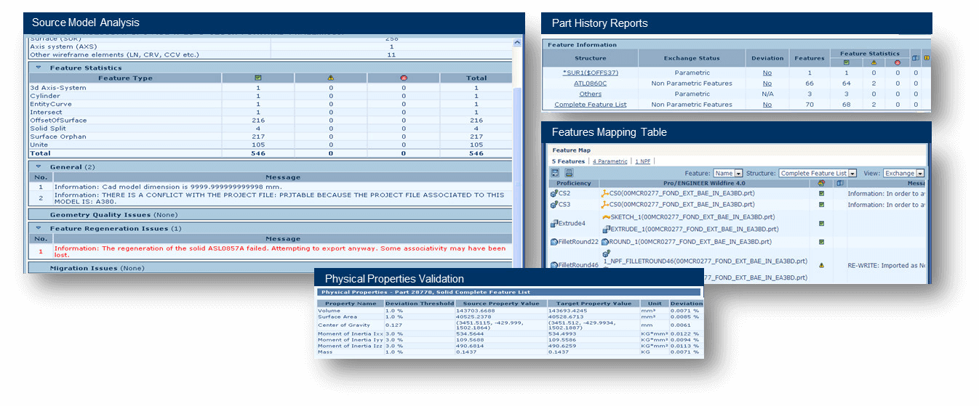This screenshot has width=979, height=406.
Task: Click the blue structure column header icon in Feature Map
Action: (839, 183)
